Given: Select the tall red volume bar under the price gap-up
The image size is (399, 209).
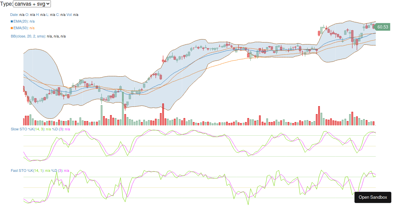Looking at the screenshot, I should coord(319,115).
